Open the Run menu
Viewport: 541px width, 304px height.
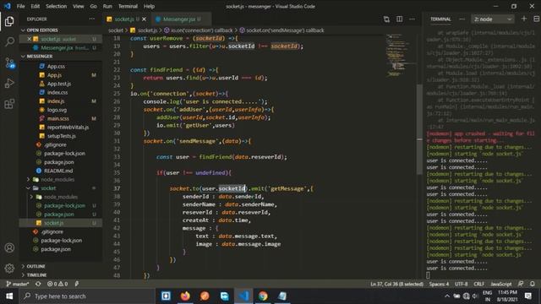(107, 6)
